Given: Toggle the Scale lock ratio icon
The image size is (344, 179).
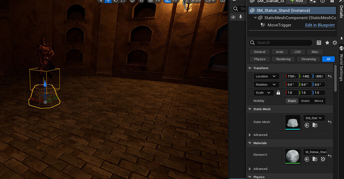Looking at the screenshot, I should pyautogui.click(x=278, y=92).
